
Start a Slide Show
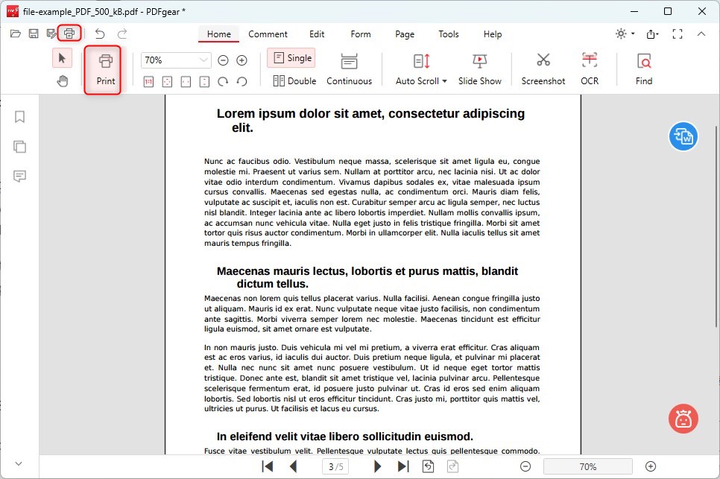point(479,68)
